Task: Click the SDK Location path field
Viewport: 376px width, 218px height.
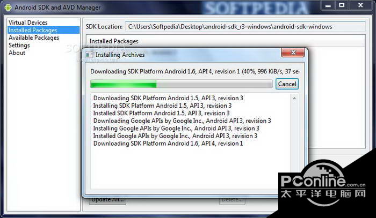Action: coord(245,27)
